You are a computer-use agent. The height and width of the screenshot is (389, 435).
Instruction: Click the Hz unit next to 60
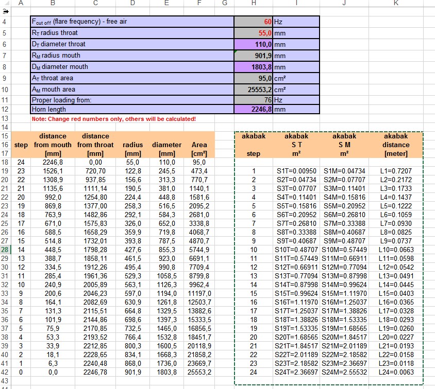[278, 22]
